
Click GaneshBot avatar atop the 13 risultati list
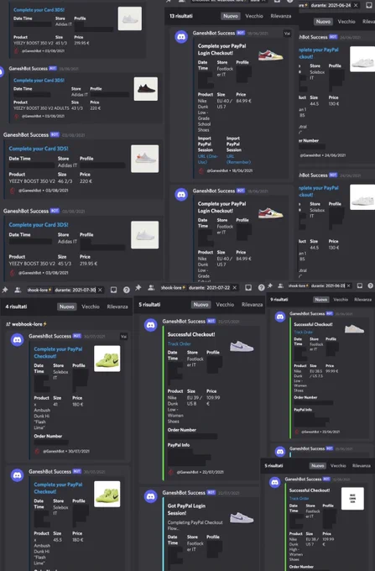pyautogui.click(x=181, y=37)
